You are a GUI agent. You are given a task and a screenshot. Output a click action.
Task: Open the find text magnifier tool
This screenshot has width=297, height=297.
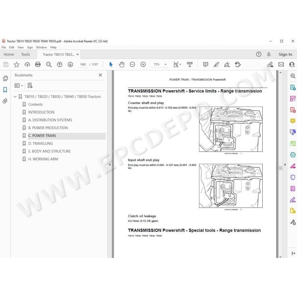[49, 64]
